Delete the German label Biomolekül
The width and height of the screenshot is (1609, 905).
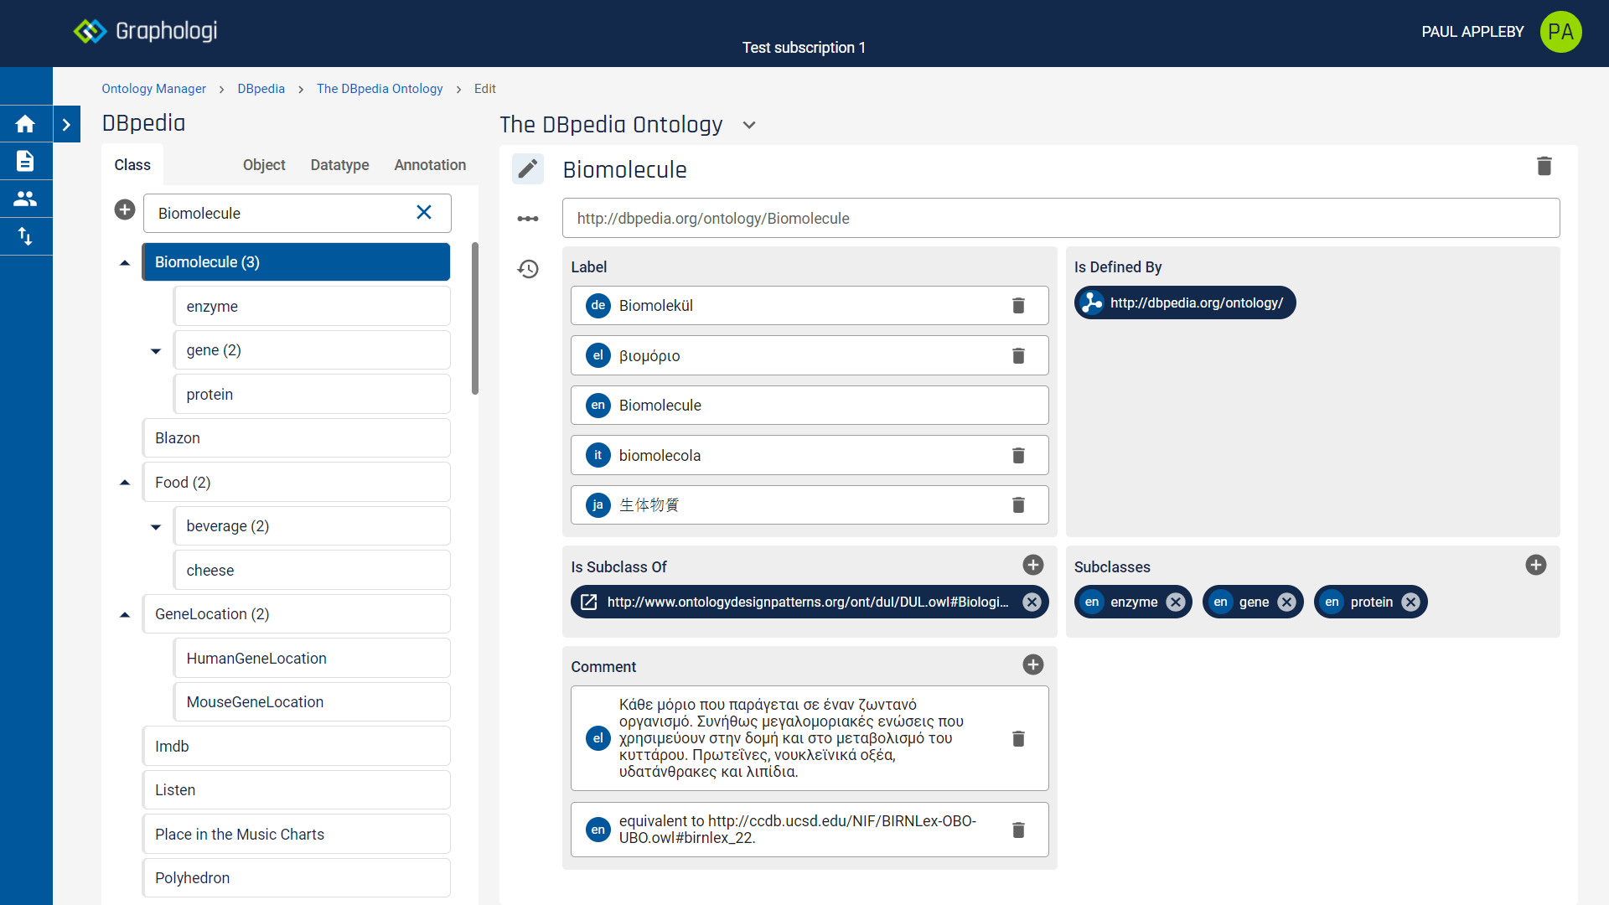coord(1018,306)
